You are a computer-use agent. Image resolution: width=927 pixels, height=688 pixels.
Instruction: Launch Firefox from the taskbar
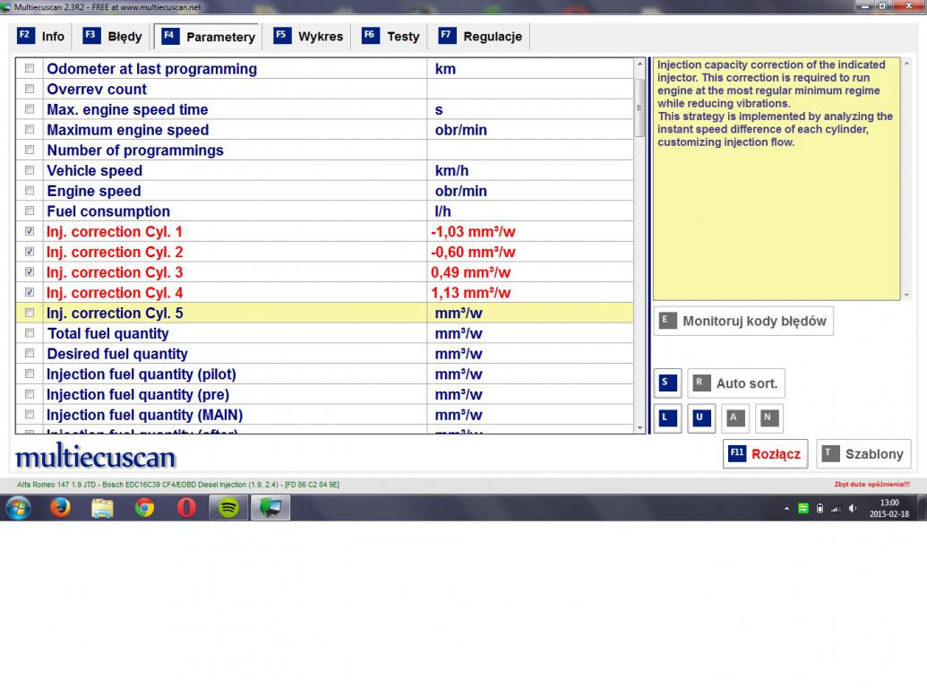click(x=60, y=508)
